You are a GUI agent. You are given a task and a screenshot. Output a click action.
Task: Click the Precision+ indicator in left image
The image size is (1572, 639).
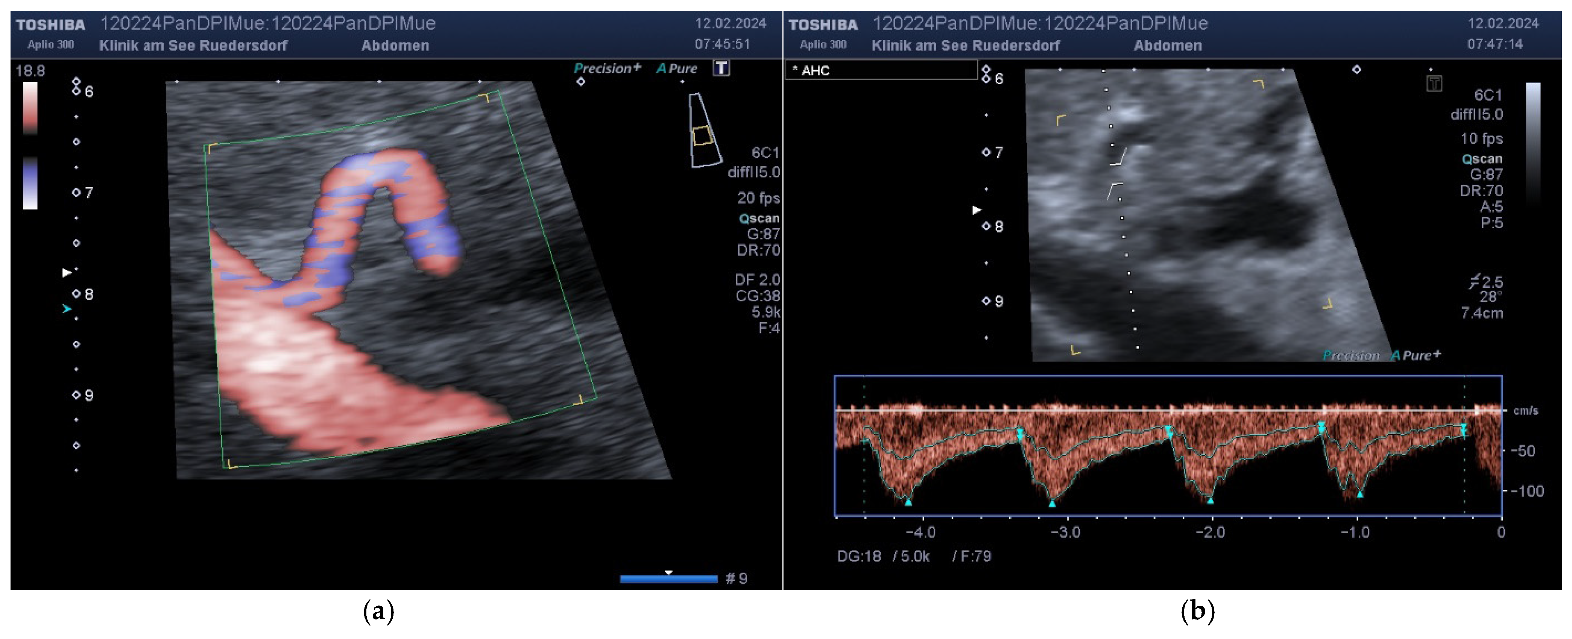point(607,68)
